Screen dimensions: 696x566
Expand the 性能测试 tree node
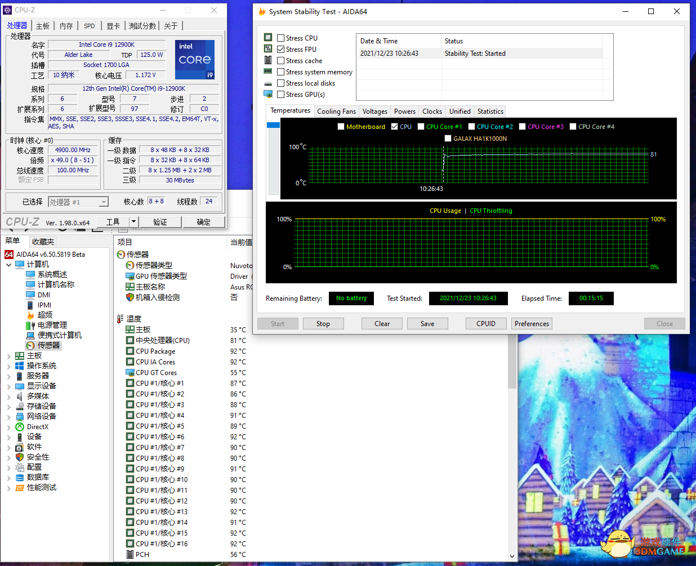pyautogui.click(x=8, y=488)
